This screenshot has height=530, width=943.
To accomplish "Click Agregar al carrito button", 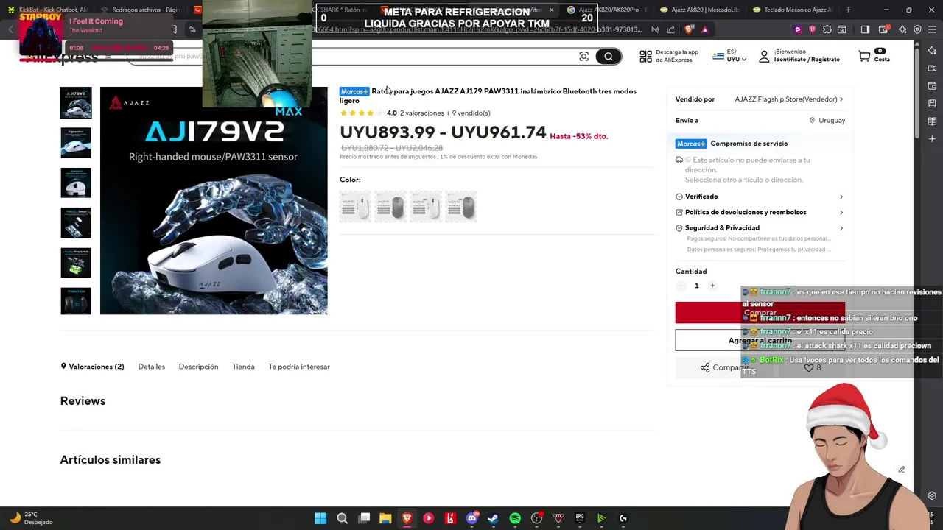I will coord(760,340).
